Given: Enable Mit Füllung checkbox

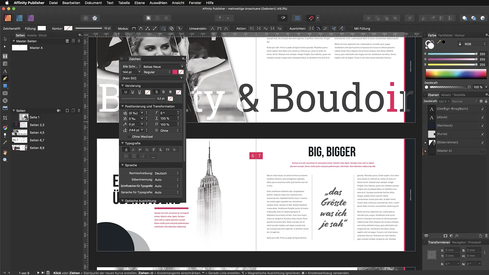Looking at the screenshot, I should point(352,29).
